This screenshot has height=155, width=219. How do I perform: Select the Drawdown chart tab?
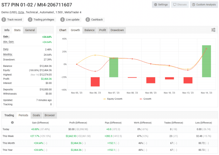[x=117, y=30]
